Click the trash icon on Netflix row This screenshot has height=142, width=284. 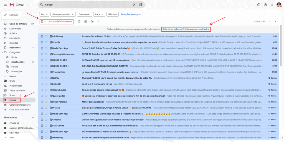(x=51, y=78)
